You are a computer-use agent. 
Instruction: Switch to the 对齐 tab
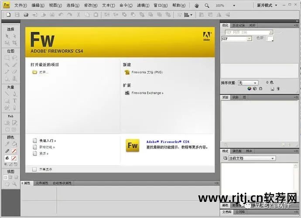pos(252,25)
